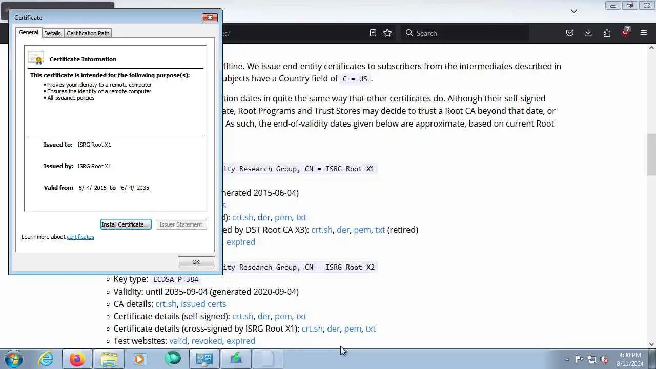Show hidden tray icons arrow
Screen dimensions: 656x369
567,359
